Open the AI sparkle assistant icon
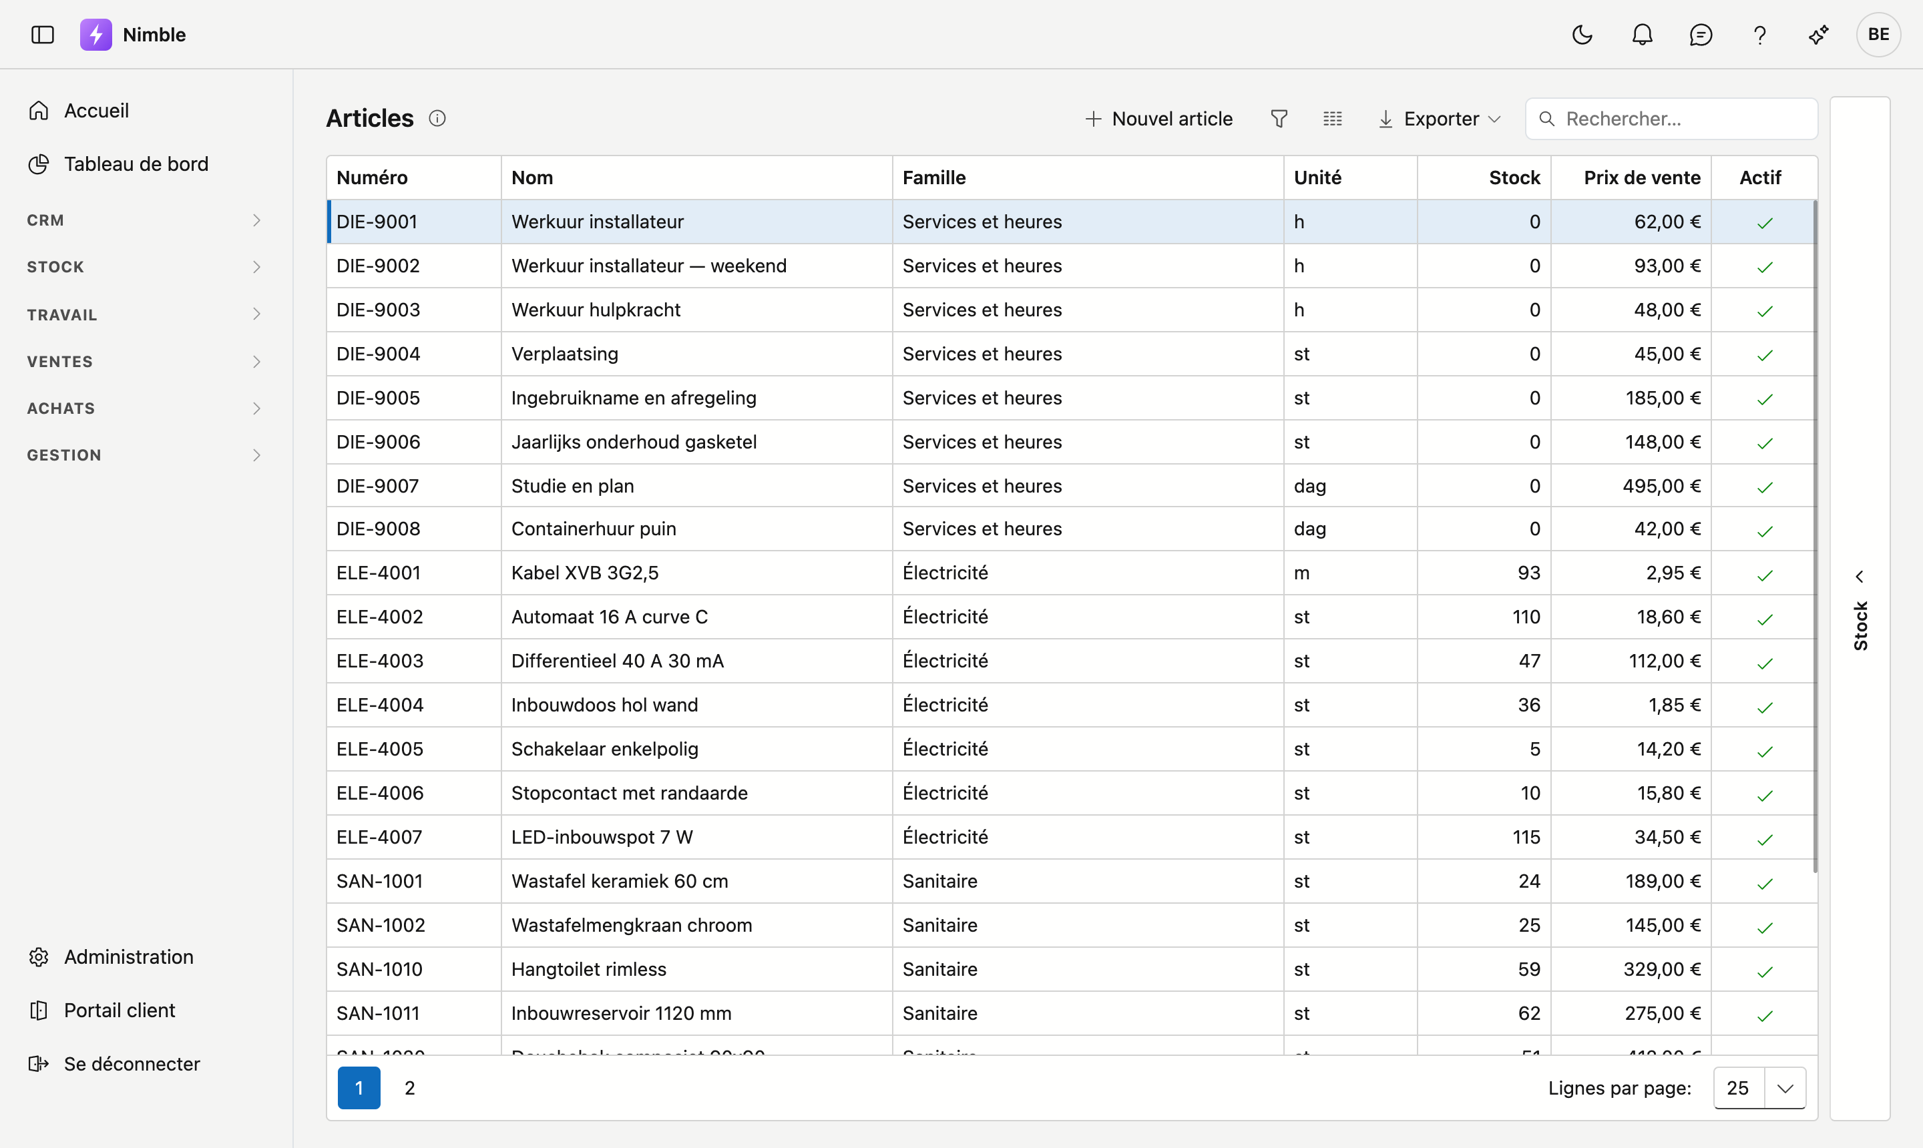The width and height of the screenshot is (1923, 1148). pos(1819,35)
